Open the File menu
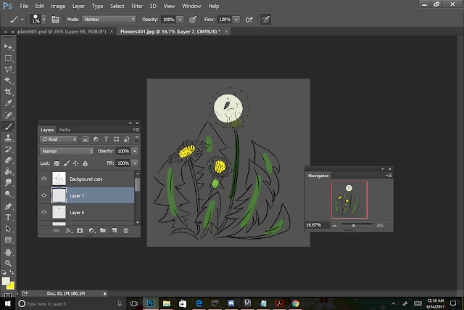464x310 pixels. [24, 6]
